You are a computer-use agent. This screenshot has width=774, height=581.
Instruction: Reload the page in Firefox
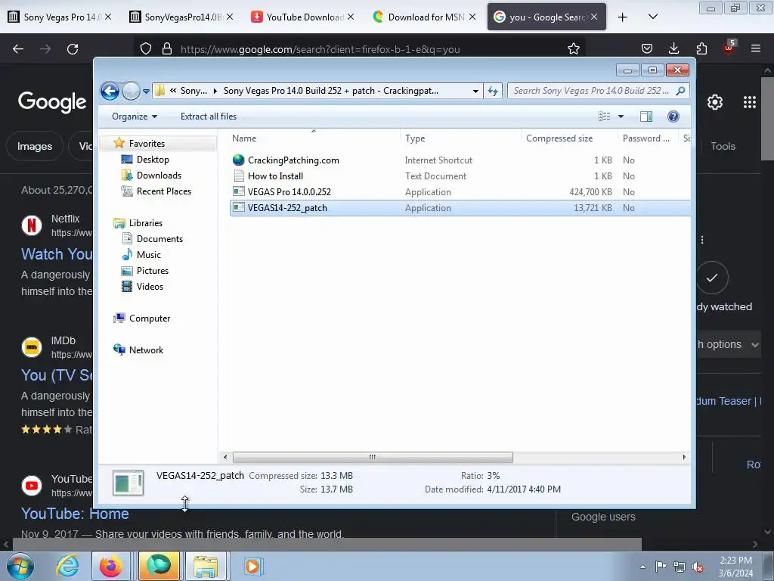click(x=73, y=49)
